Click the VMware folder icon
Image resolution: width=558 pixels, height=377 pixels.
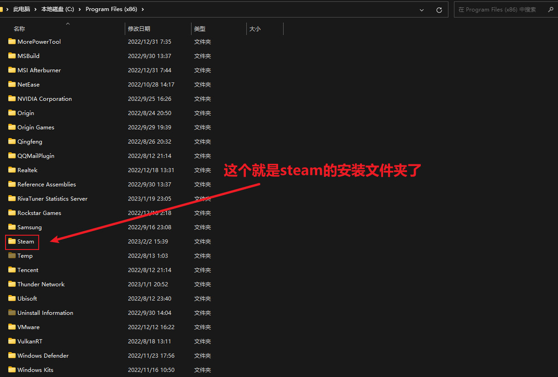[12, 327]
